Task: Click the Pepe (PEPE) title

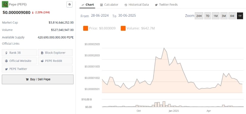Action: point(18,4)
